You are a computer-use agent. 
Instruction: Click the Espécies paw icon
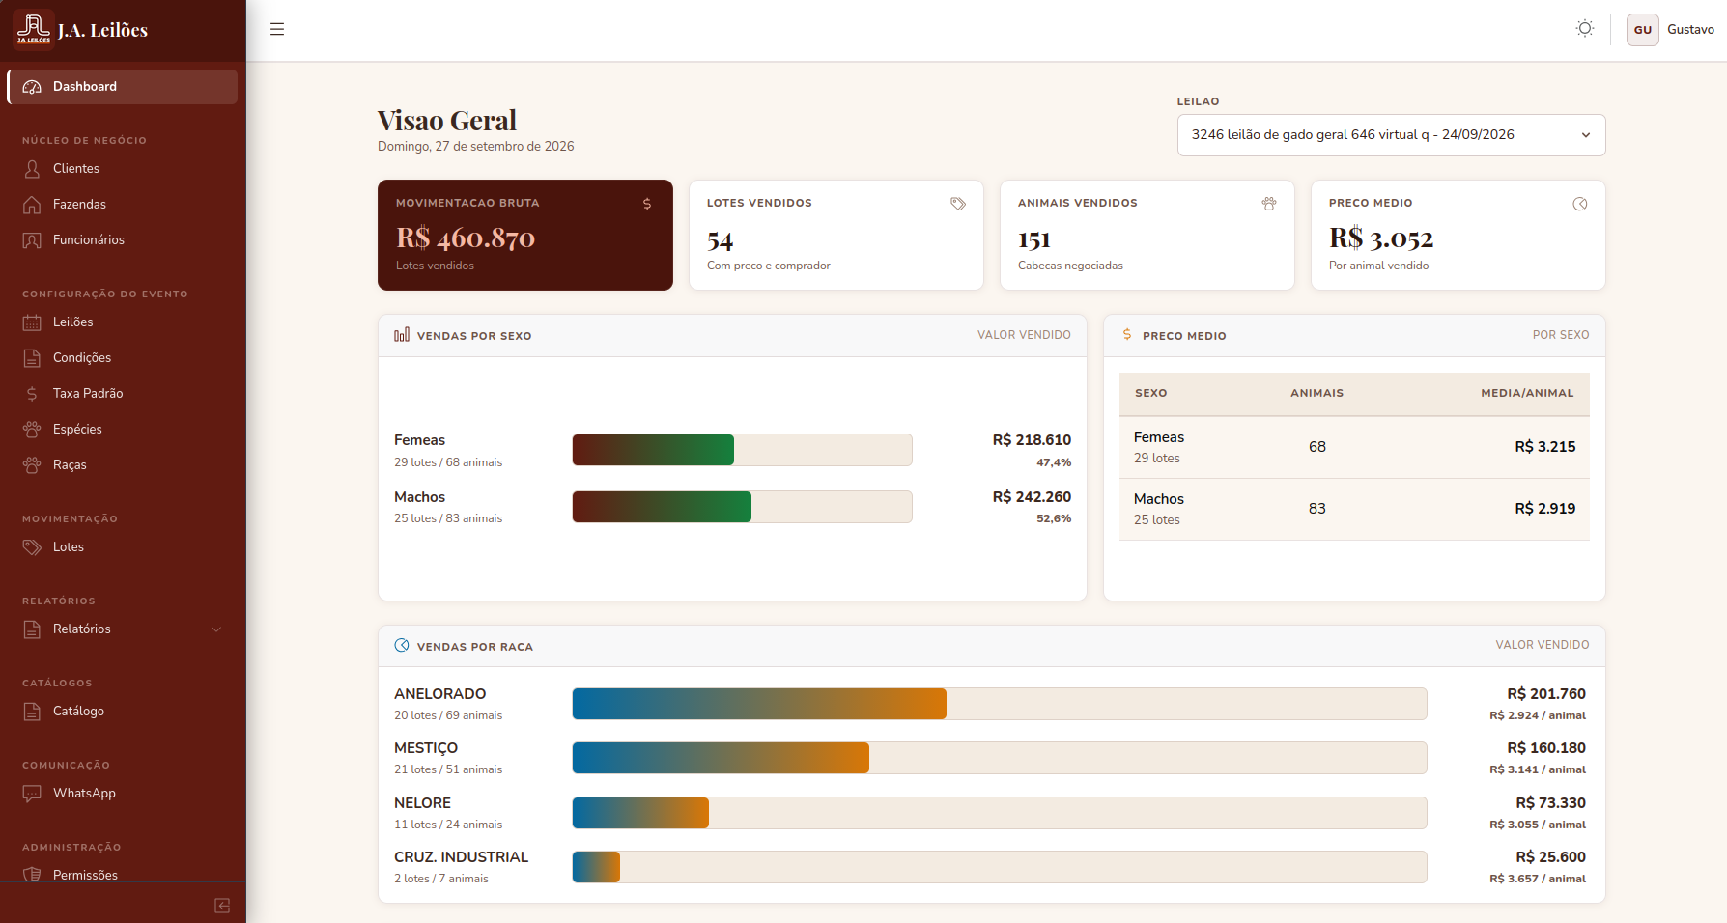click(x=32, y=430)
